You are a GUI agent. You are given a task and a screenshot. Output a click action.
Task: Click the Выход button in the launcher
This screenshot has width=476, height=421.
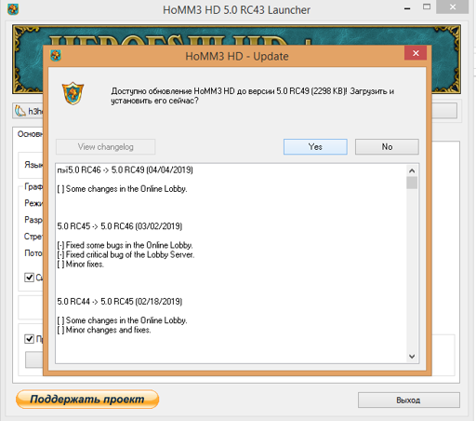408,400
